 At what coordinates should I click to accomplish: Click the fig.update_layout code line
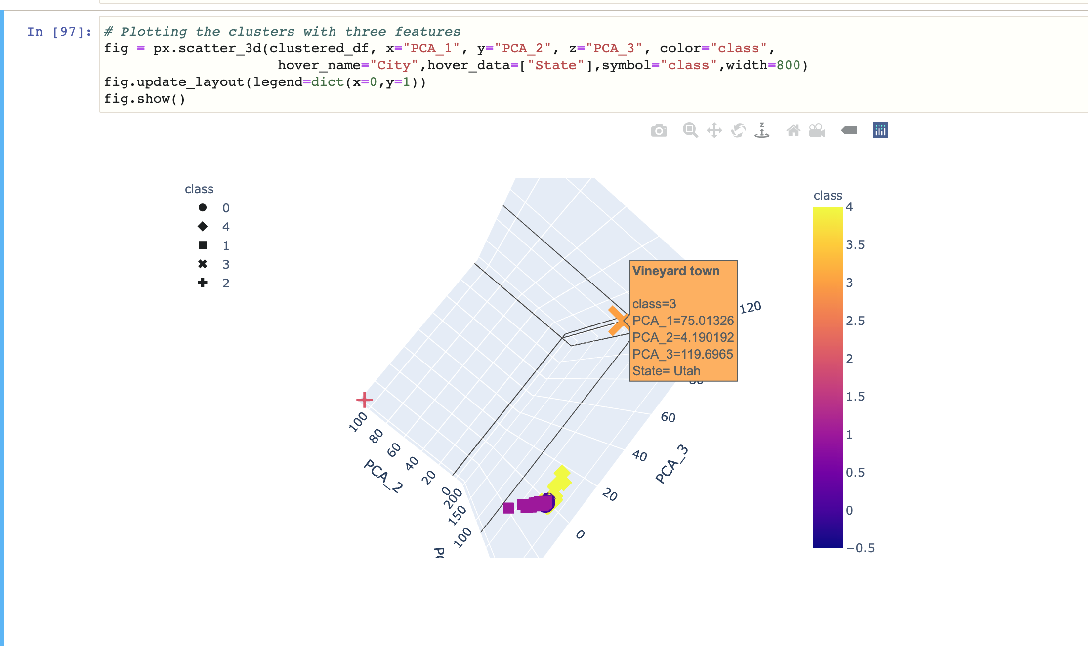coord(265,82)
